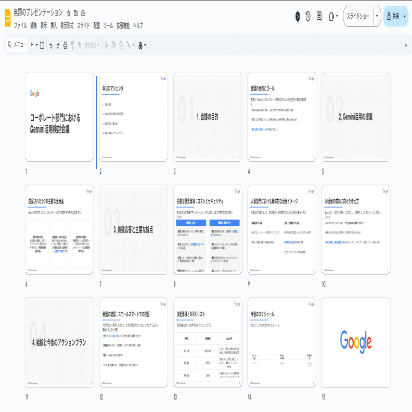Open the スライドショー options dropdown arrow
The width and height of the screenshot is (412, 412).
(377, 16)
